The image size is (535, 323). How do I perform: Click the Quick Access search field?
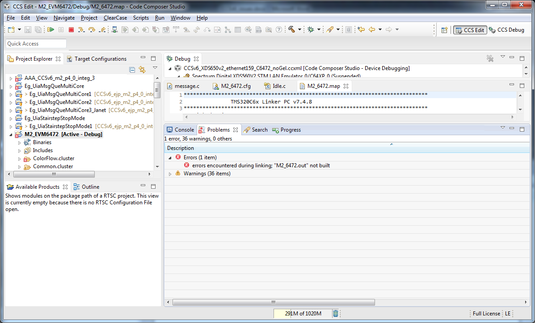pyautogui.click(x=36, y=44)
